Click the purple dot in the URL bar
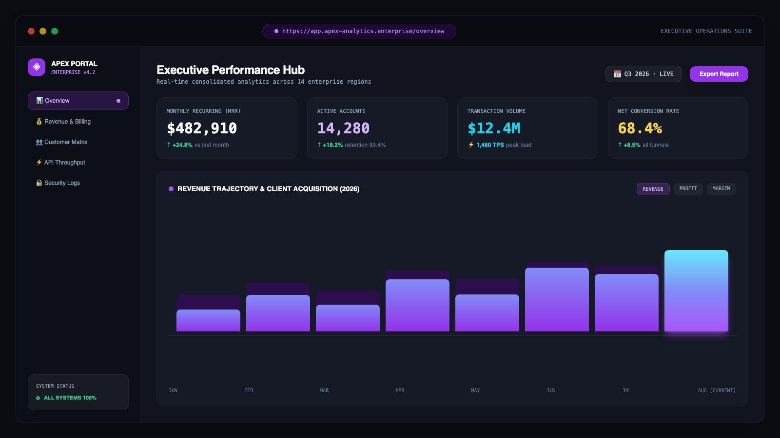This screenshot has width=780, height=438. (276, 31)
